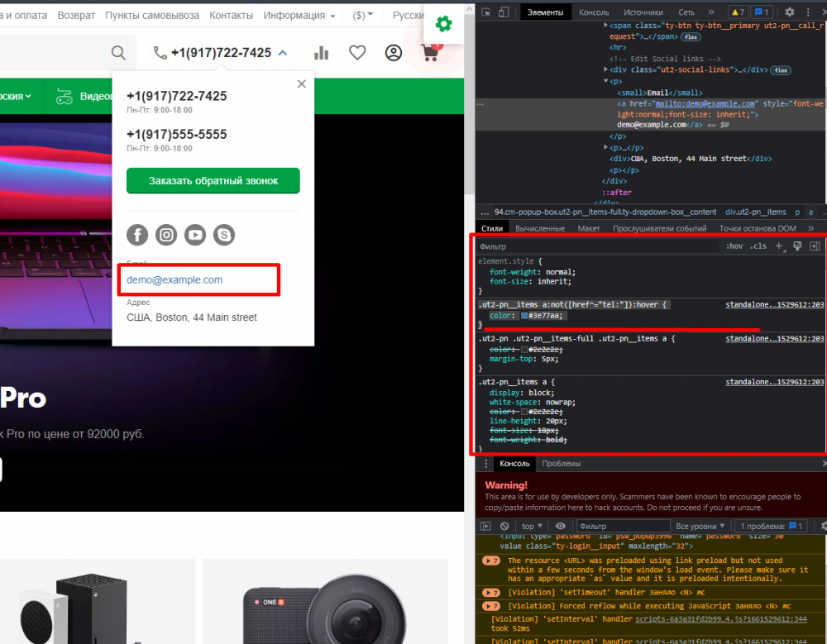Expand the ut2-social-links div node
The height and width of the screenshot is (644, 827).
[x=605, y=70]
